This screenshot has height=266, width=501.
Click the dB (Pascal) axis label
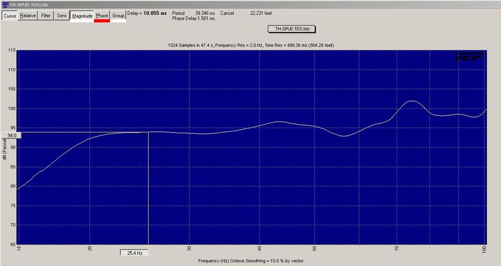(x=5, y=149)
